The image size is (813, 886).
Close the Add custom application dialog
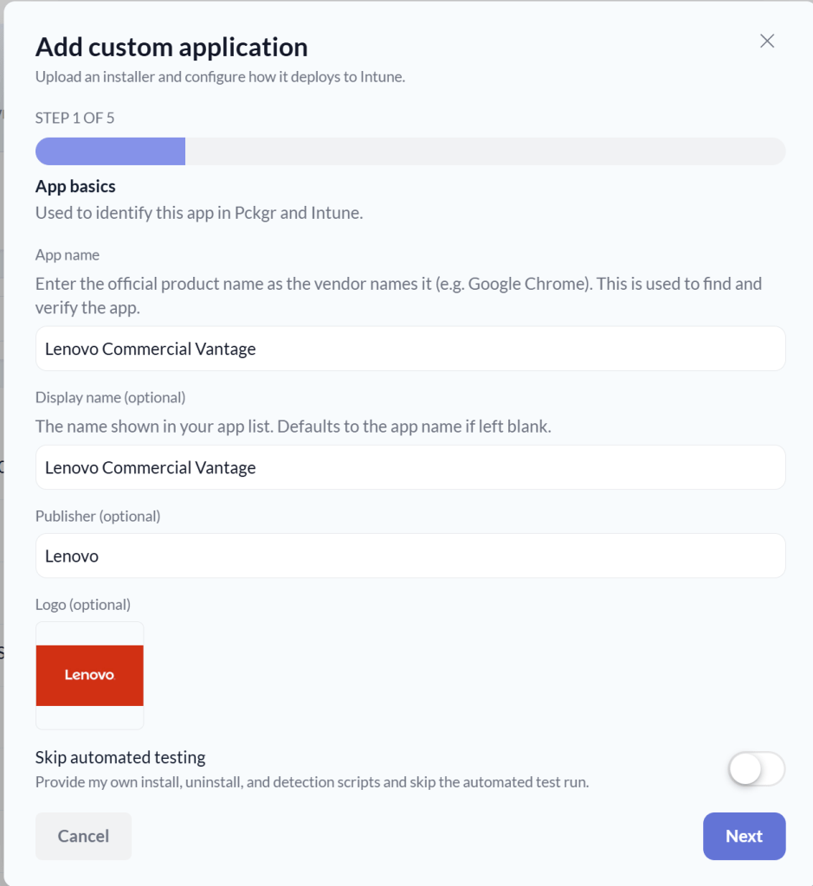point(766,41)
